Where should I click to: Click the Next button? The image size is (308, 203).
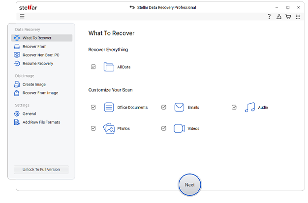coord(190,185)
